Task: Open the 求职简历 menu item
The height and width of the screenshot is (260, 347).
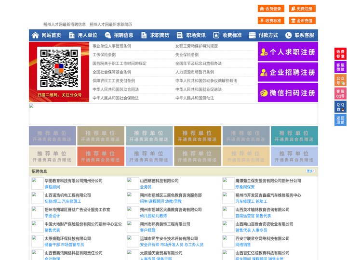Action: click(x=160, y=35)
